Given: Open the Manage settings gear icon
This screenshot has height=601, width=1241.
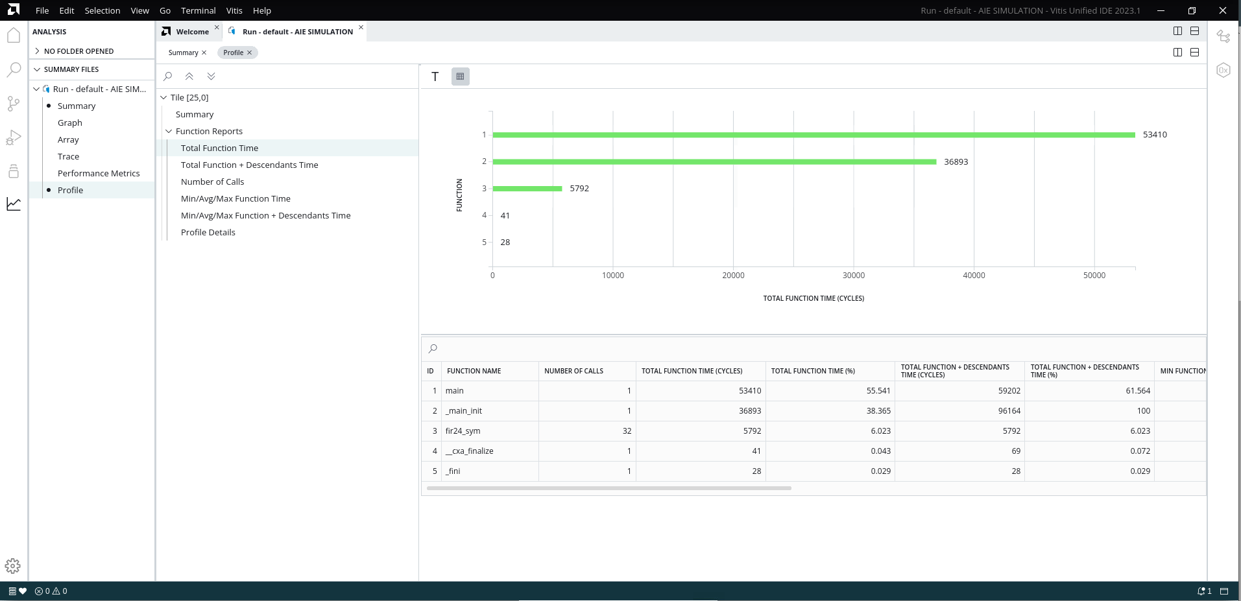Looking at the screenshot, I should [x=13, y=566].
